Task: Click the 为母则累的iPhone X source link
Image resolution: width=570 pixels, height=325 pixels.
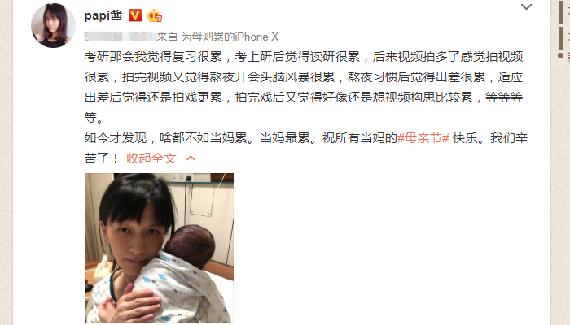Action: pyautogui.click(x=230, y=37)
